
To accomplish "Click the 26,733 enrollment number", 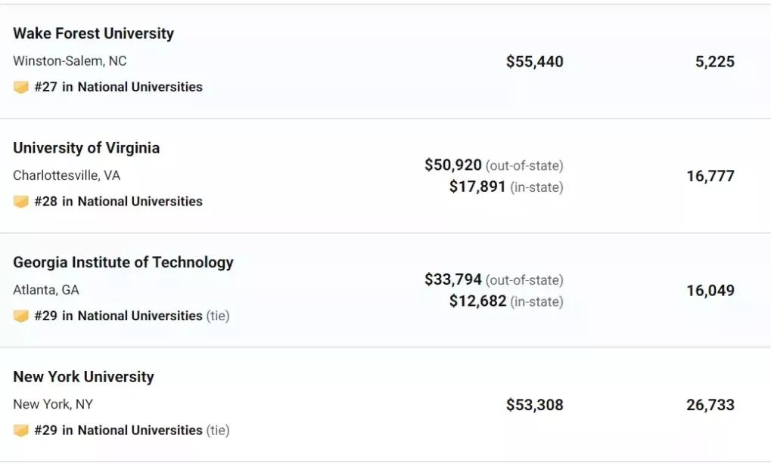I will tap(710, 405).
